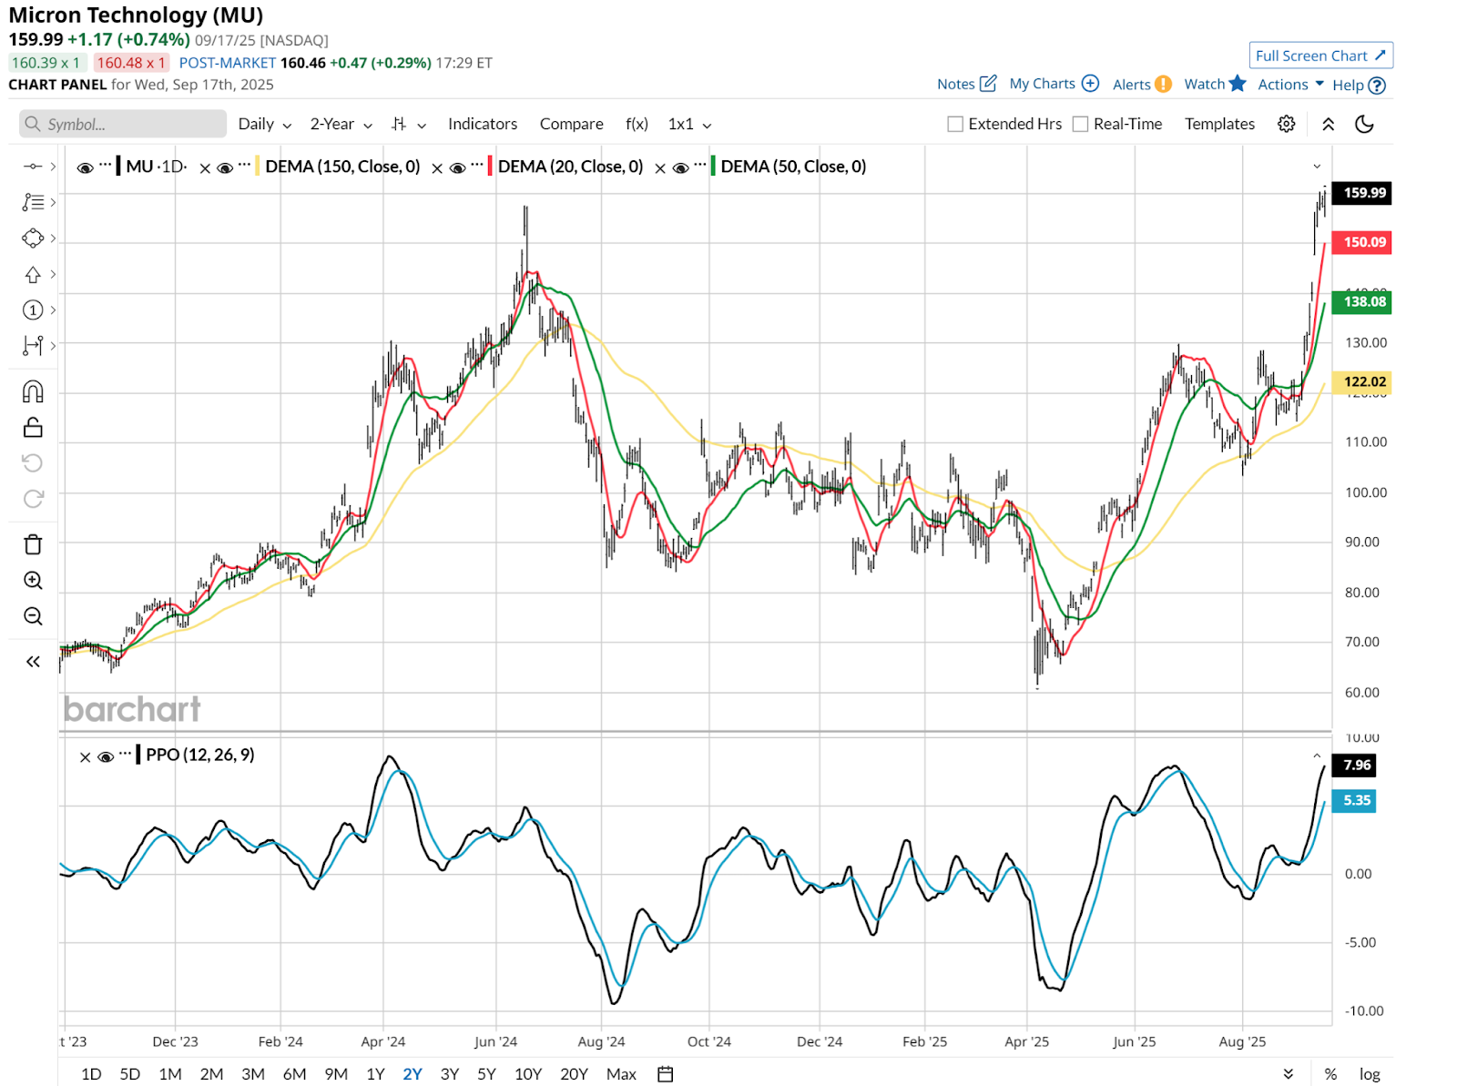The height and width of the screenshot is (1086, 1457).
Task: Select the price range measure tool
Action: [x=33, y=346]
